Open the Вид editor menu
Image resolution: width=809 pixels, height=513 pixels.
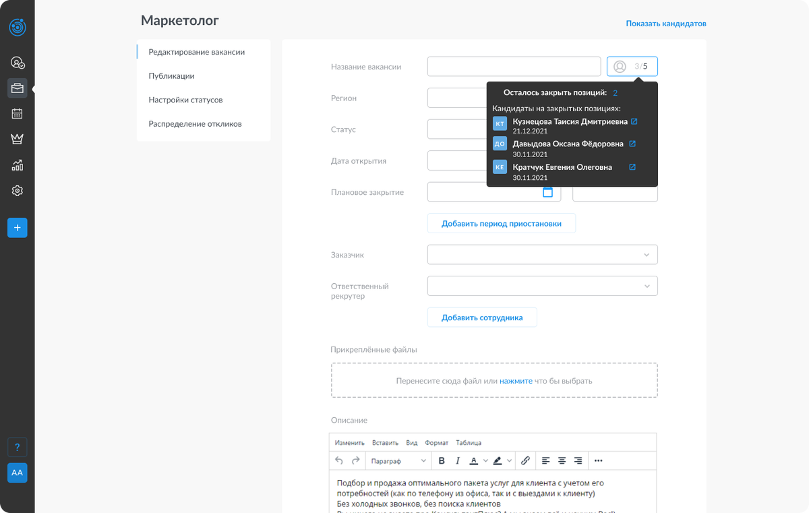(x=412, y=443)
